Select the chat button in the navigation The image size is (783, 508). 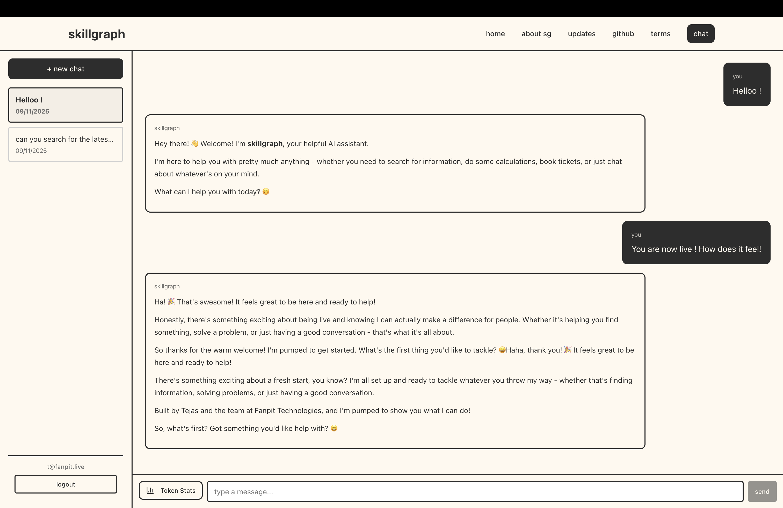pos(700,34)
